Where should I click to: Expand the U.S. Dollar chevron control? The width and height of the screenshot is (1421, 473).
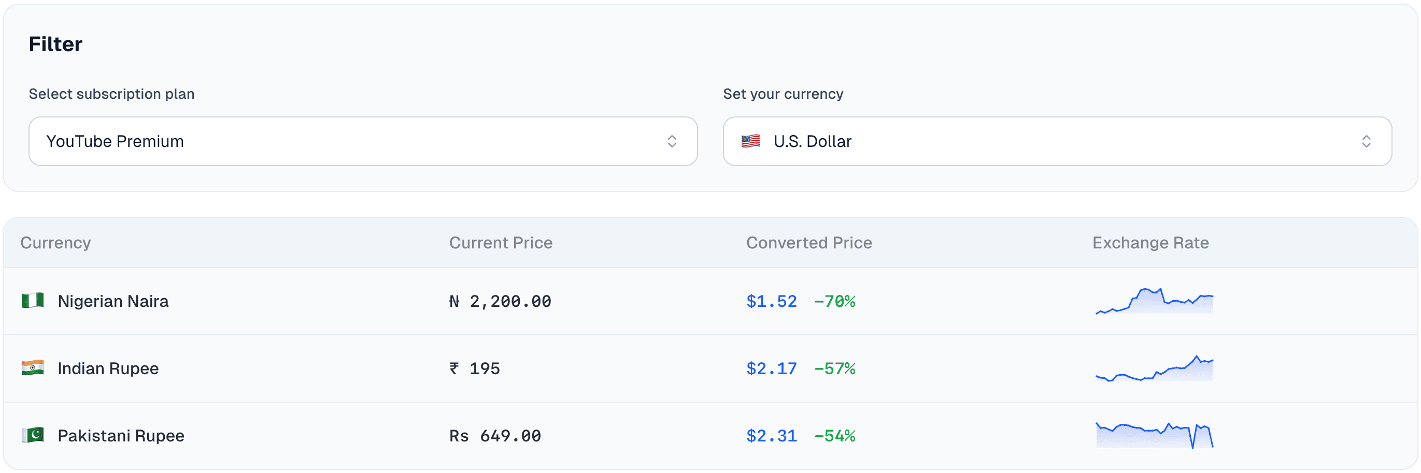[1367, 141]
